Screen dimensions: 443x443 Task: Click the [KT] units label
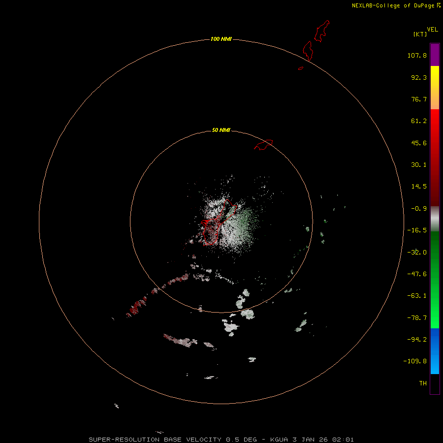point(420,34)
